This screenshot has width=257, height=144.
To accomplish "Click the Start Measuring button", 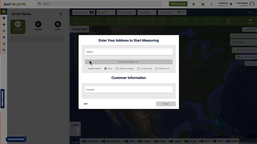I will pyautogui.click(x=129, y=62).
